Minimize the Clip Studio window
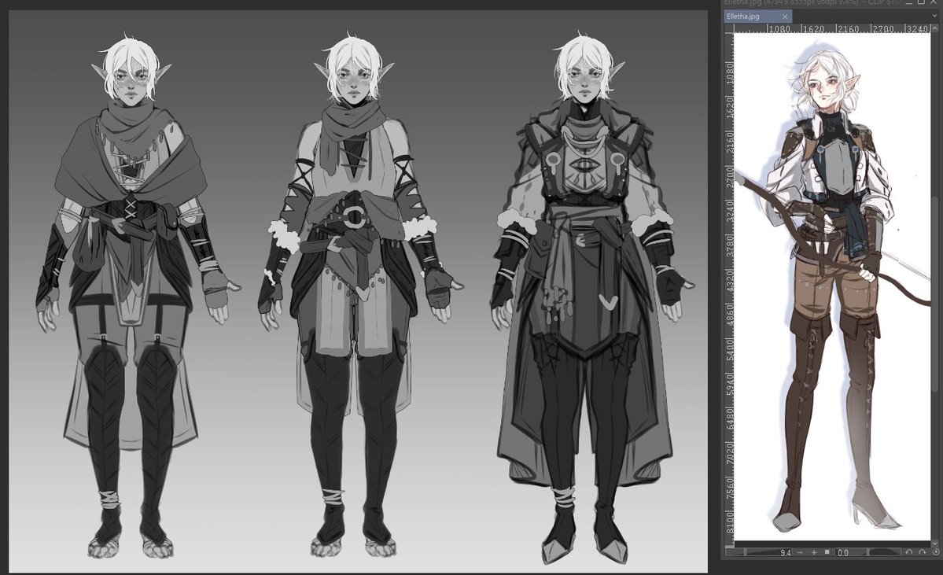This screenshot has width=943, height=575. [x=908, y=3]
